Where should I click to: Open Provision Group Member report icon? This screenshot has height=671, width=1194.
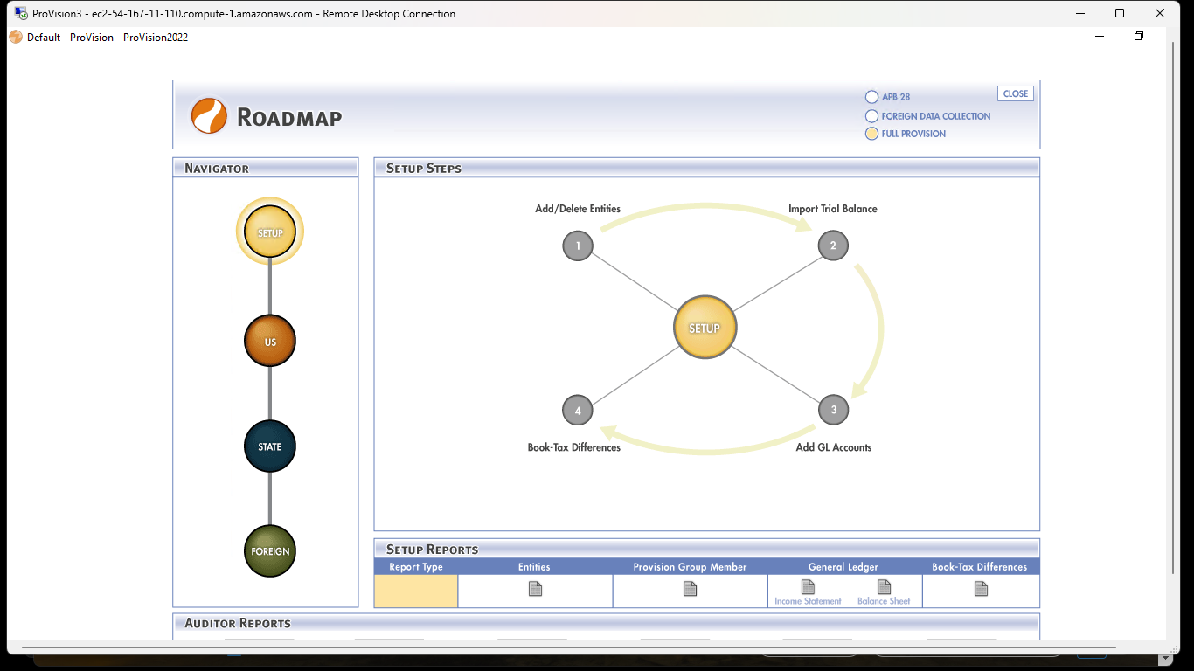[690, 589]
